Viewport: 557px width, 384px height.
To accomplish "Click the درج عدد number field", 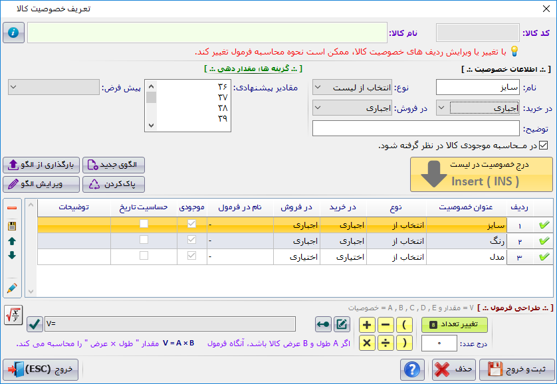I will (x=439, y=343).
